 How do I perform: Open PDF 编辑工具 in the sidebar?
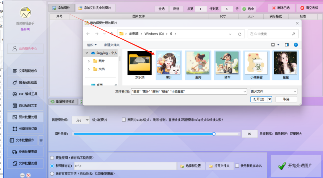(x=25, y=94)
